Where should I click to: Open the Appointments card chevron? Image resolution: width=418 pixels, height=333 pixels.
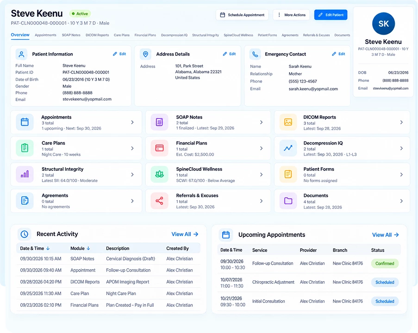click(x=132, y=122)
